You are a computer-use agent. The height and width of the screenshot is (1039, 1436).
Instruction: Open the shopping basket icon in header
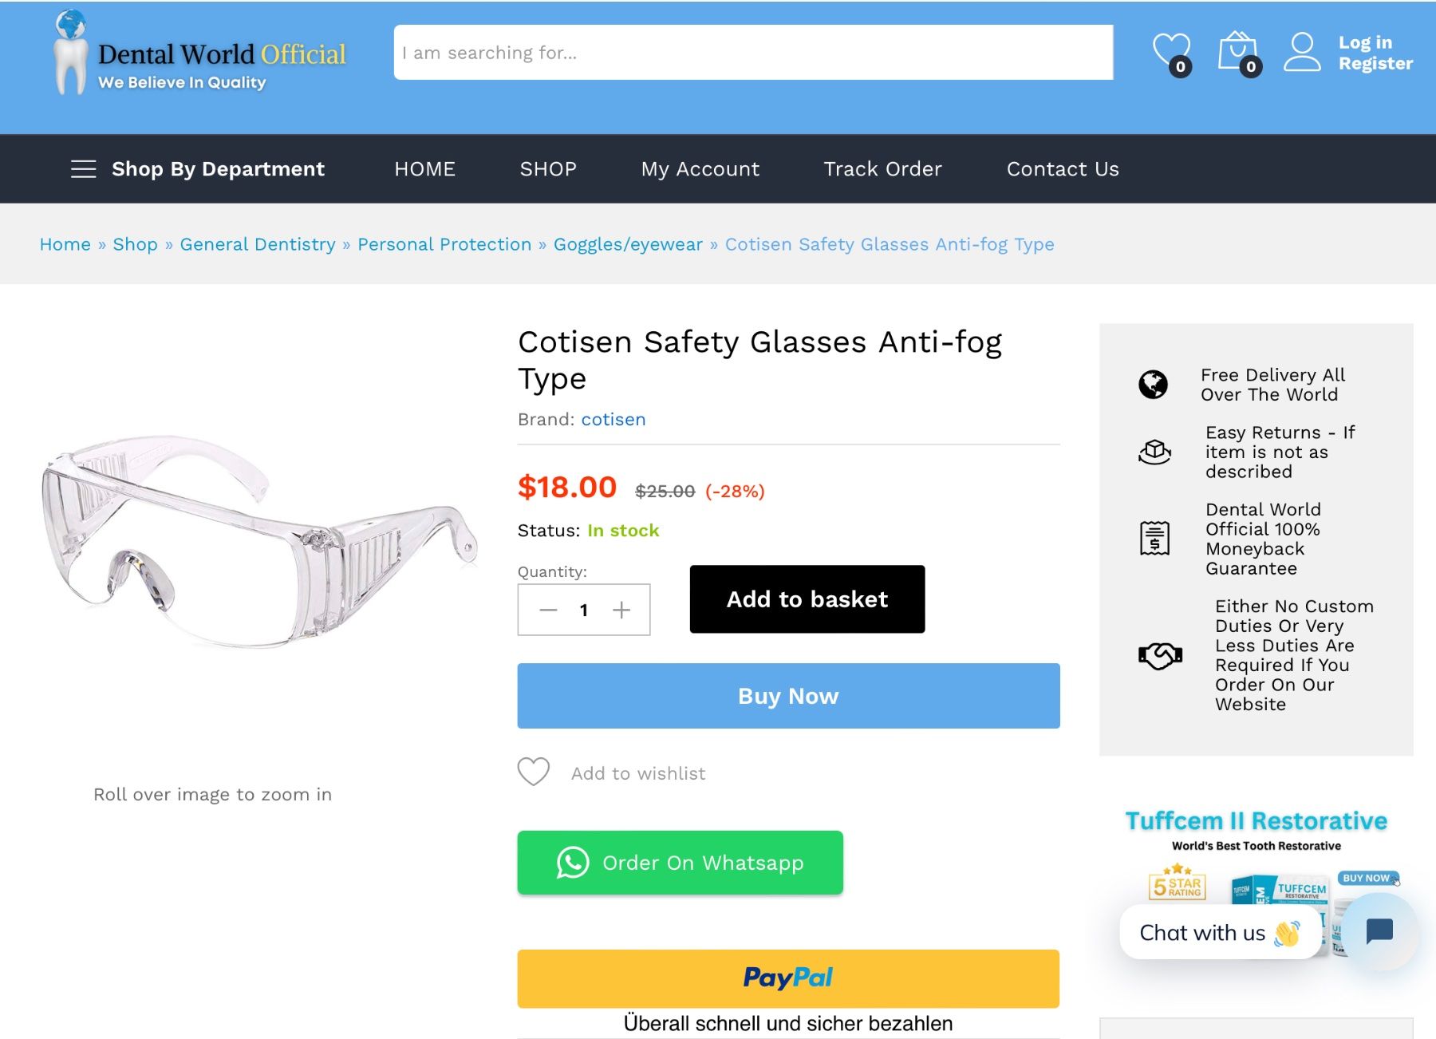[x=1237, y=52]
